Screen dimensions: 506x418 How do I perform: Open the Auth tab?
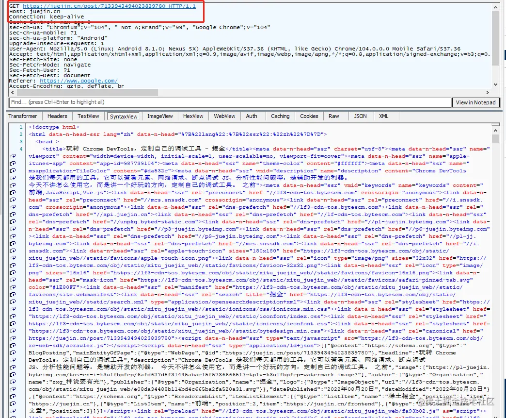click(252, 116)
